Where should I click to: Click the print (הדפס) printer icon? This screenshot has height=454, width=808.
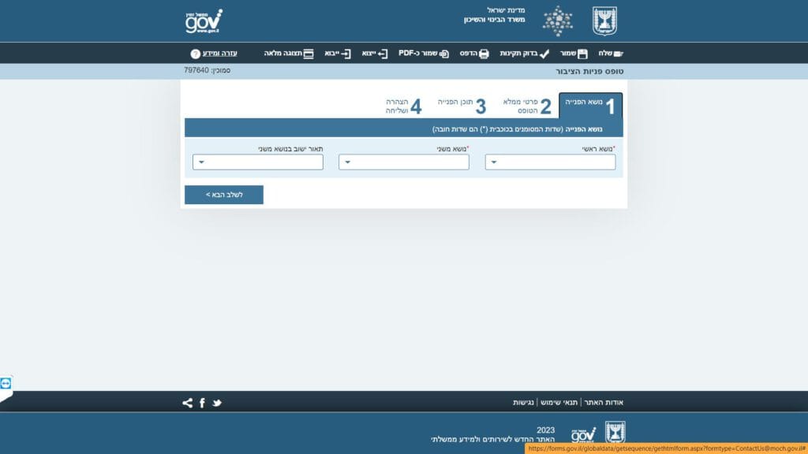(x=484, y=54)
